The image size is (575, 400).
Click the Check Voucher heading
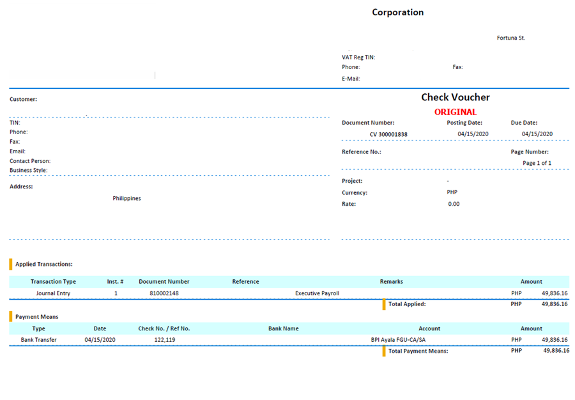(x=455, y=97)
